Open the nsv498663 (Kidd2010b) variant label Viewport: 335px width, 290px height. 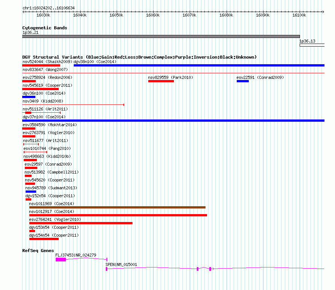pos(47,156)
